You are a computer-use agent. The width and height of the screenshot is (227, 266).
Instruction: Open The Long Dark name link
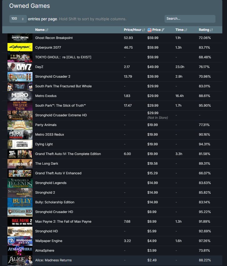(x=47, y=163)
